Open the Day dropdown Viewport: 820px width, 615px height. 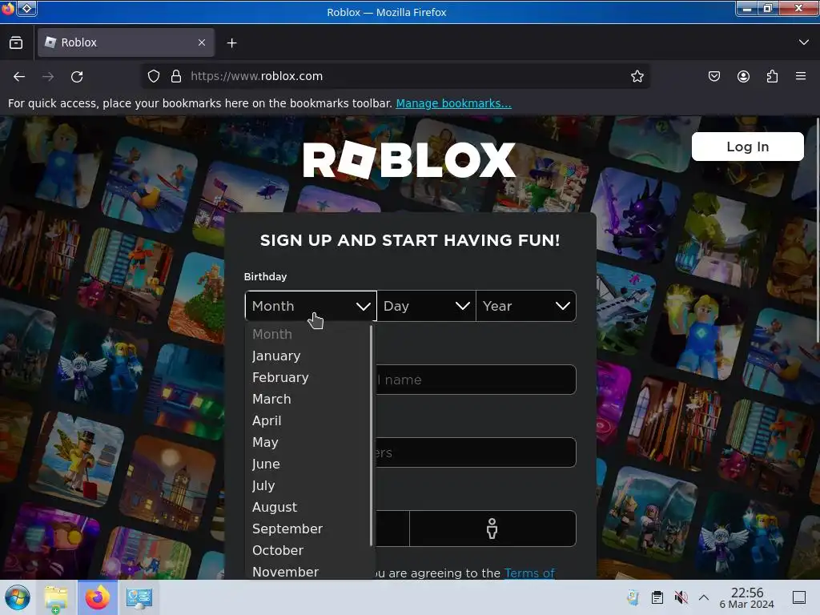[x=426, y=306]
